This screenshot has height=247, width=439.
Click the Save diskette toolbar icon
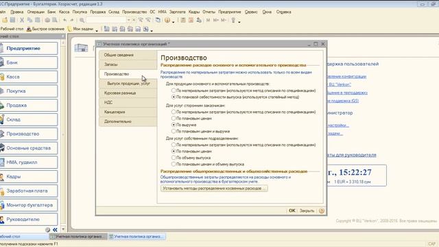(12, 20)
